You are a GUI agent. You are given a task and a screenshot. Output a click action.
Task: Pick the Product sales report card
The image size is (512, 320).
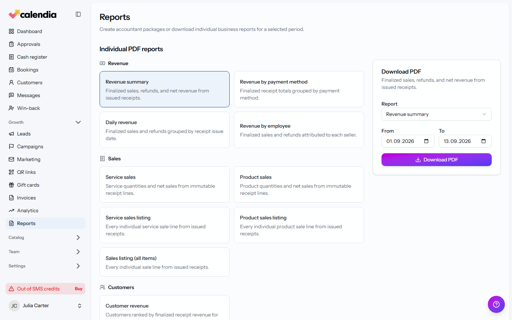tap(299, 185)
